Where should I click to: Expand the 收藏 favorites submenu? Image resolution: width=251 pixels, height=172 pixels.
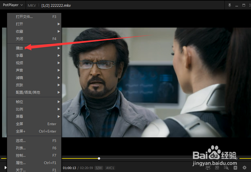tap(34, 31)
